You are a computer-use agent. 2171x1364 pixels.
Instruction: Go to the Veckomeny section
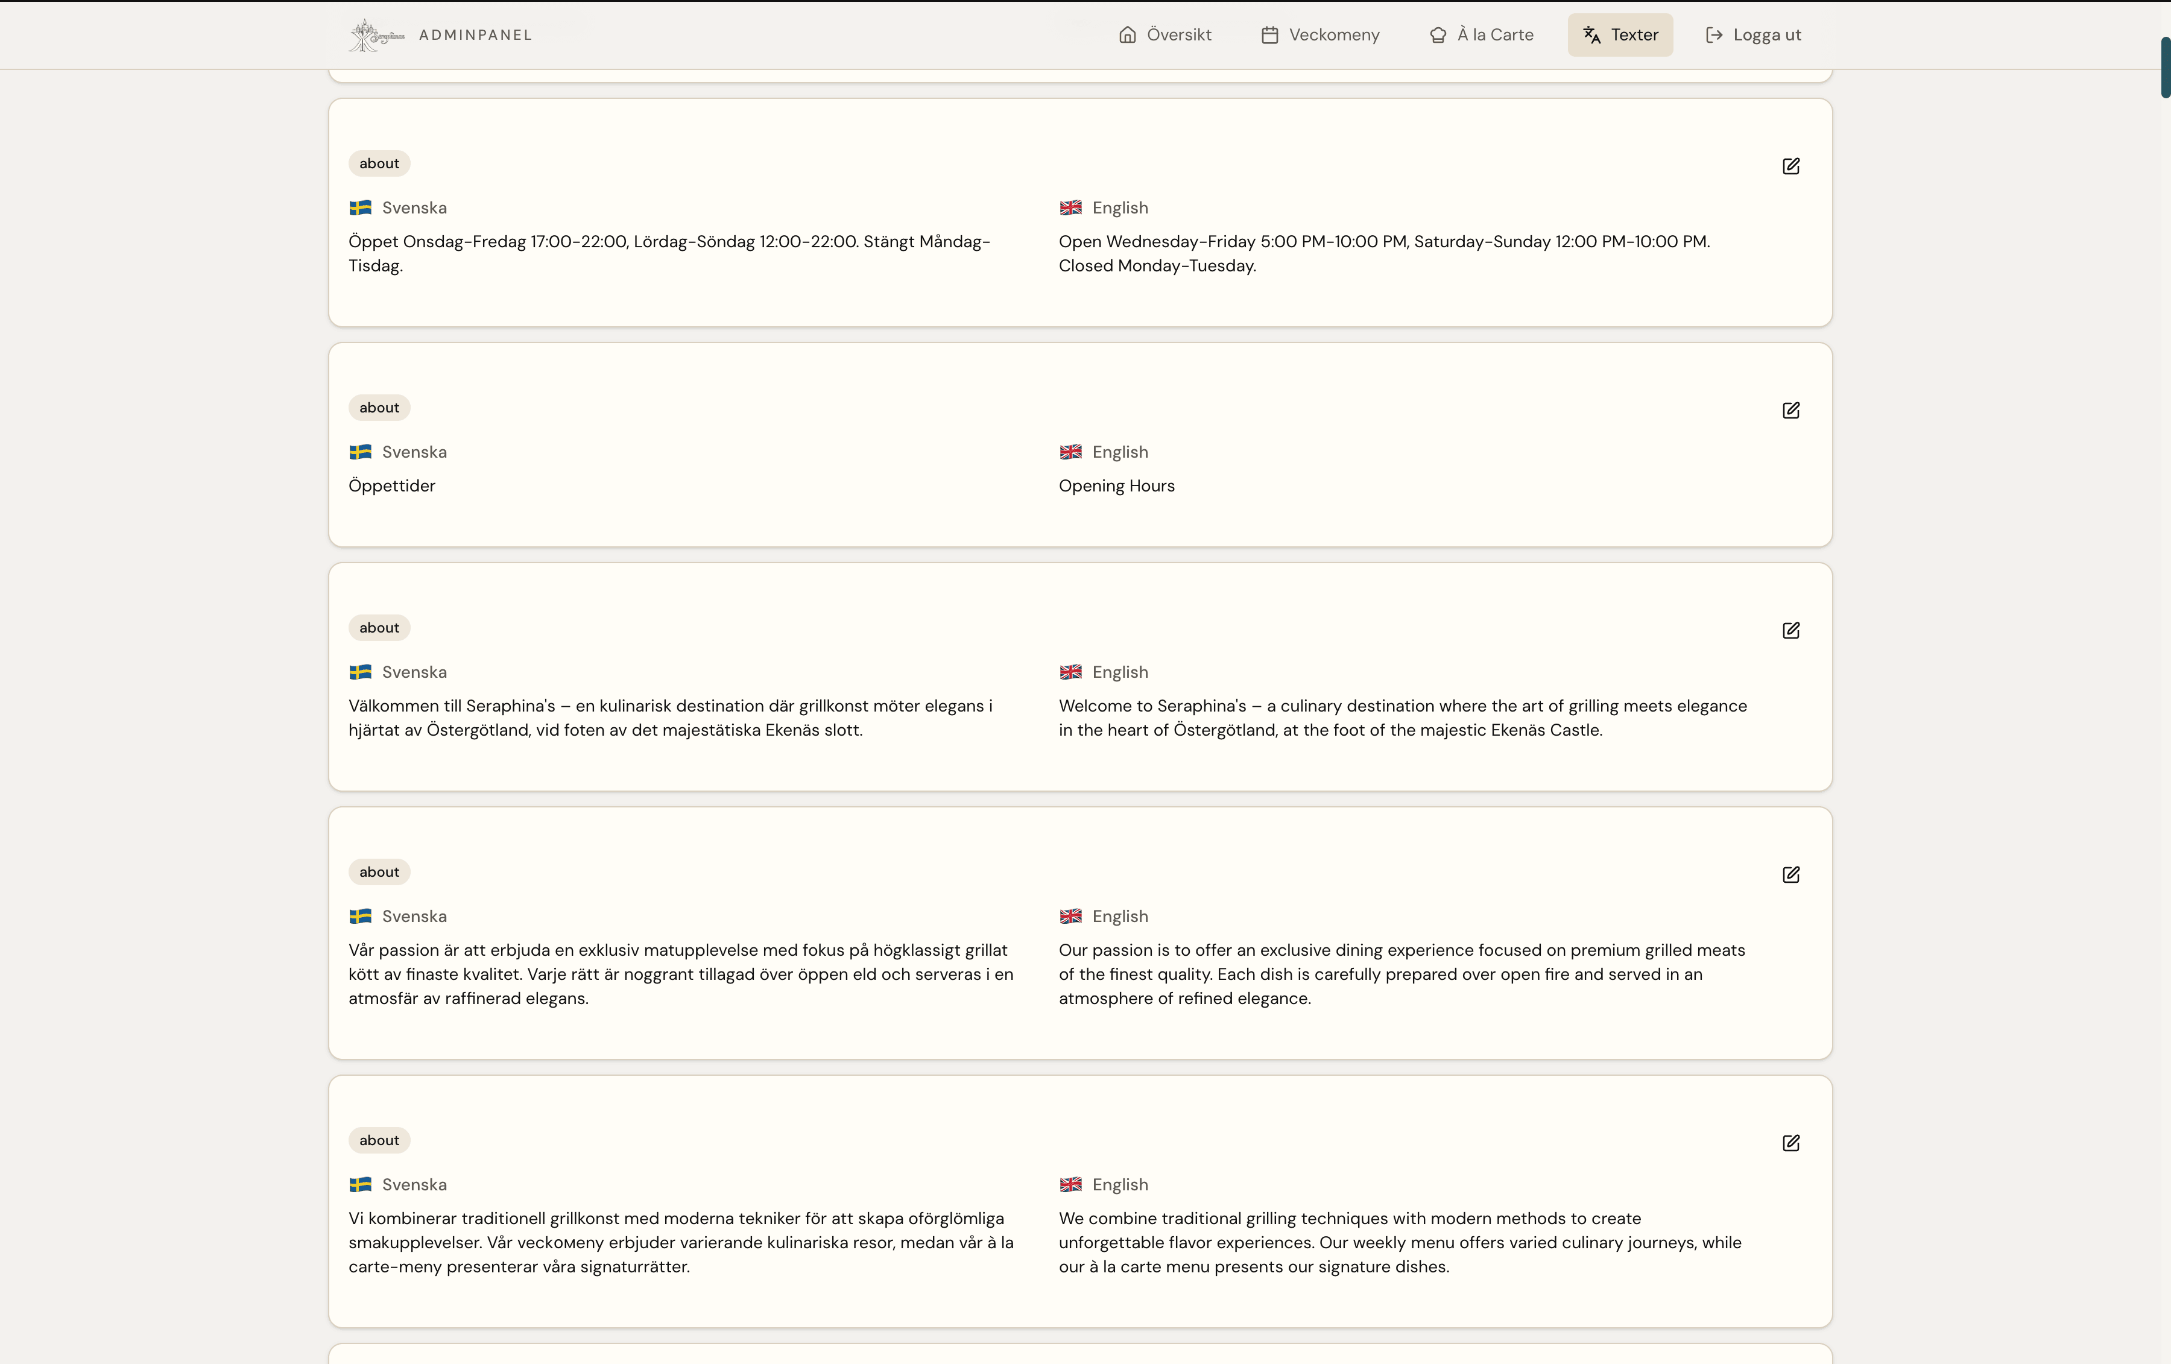pyautogui.click(x=1320, y=35)
